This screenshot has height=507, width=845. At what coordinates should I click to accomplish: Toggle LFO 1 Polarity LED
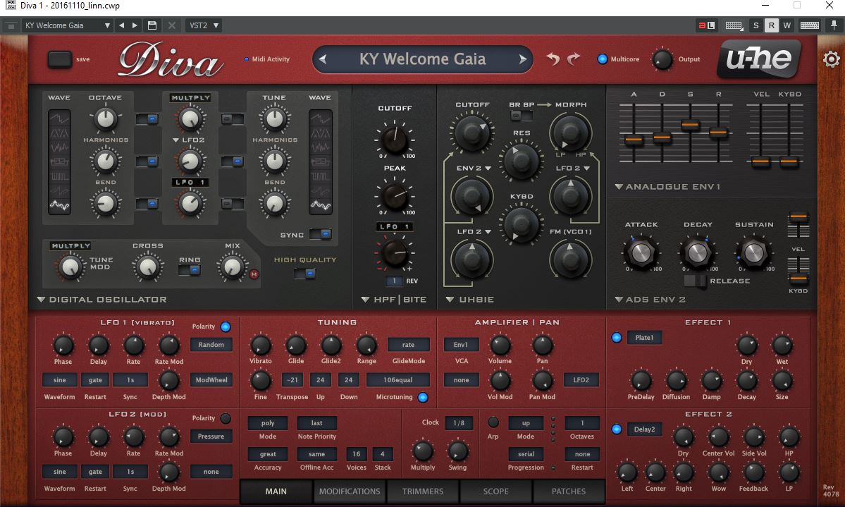[x=226, y=326]
